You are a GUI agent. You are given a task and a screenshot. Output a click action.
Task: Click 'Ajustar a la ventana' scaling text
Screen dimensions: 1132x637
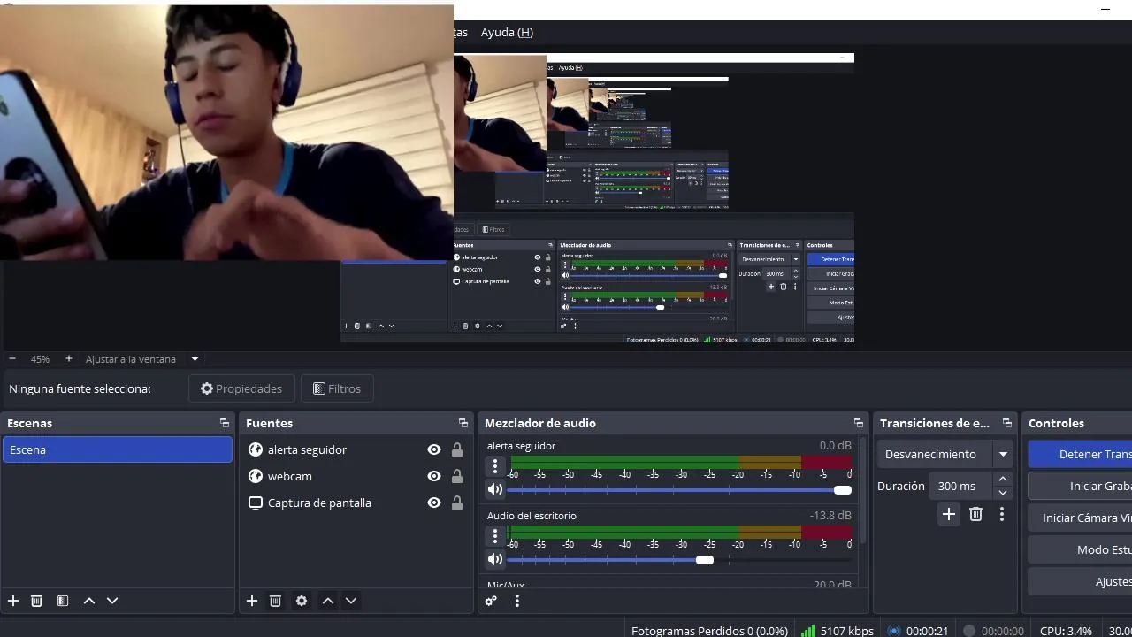pos(131,359)
